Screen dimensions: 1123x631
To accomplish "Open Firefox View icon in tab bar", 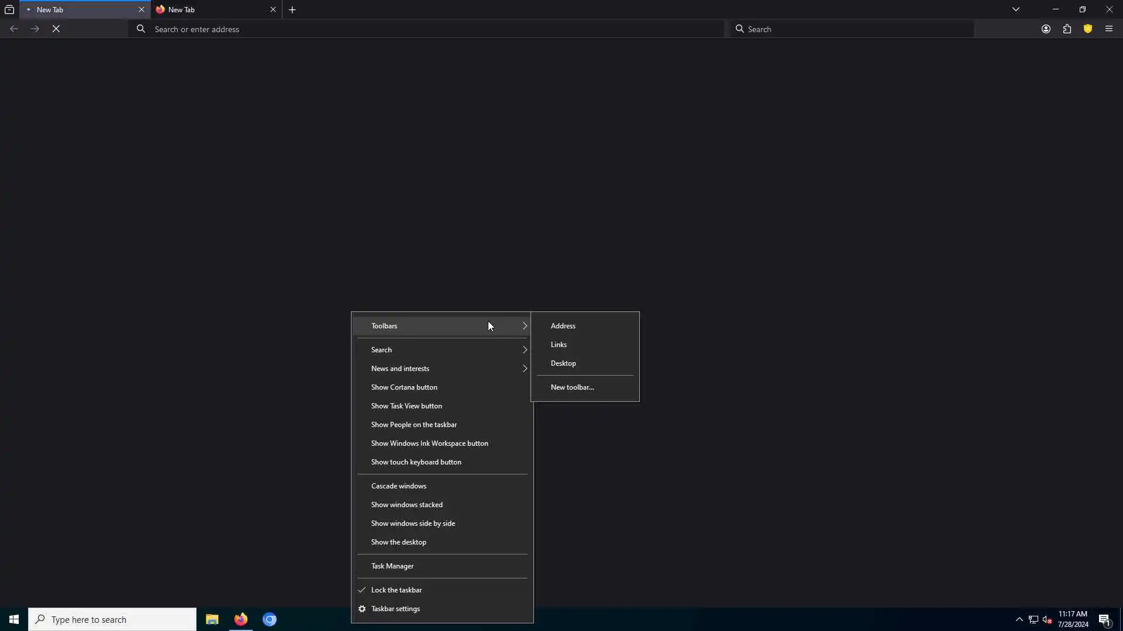I will (x=9, y=9).
